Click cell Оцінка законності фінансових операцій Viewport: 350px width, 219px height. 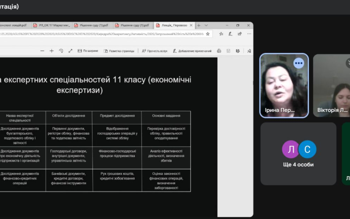[x=166, y=180]
